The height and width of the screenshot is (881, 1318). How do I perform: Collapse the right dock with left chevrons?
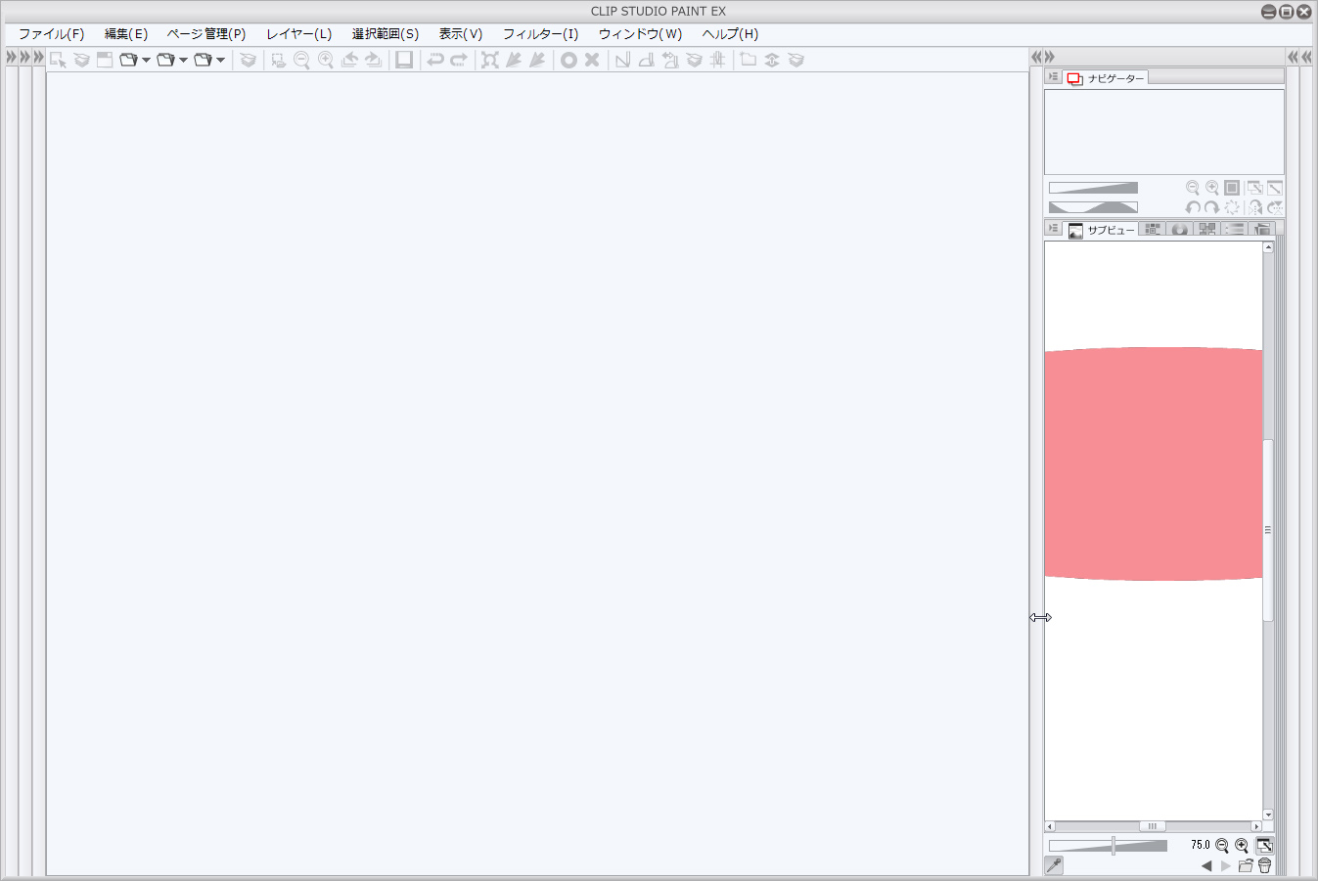click(x=1036, y=58)
